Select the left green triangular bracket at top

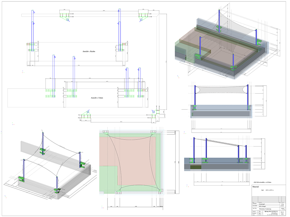65,17
